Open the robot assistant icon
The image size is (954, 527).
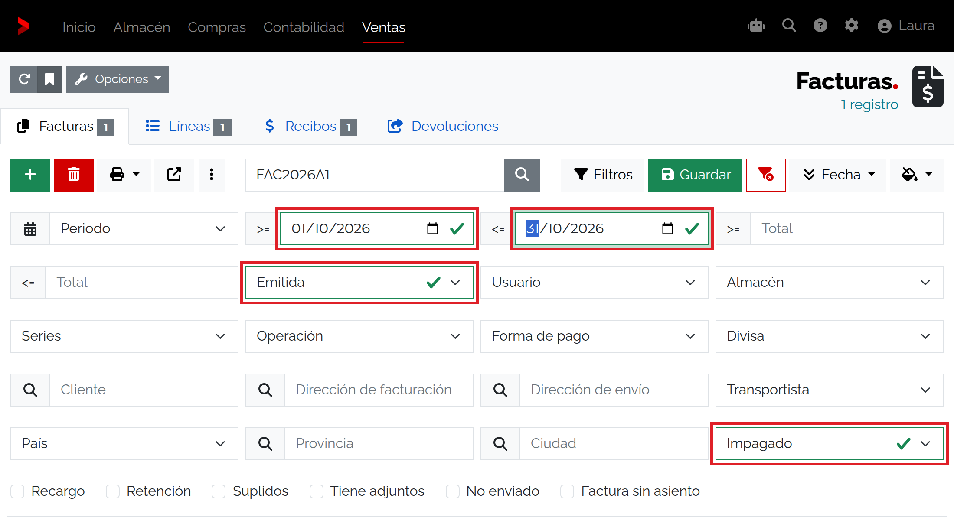click(x=756, y=26)
